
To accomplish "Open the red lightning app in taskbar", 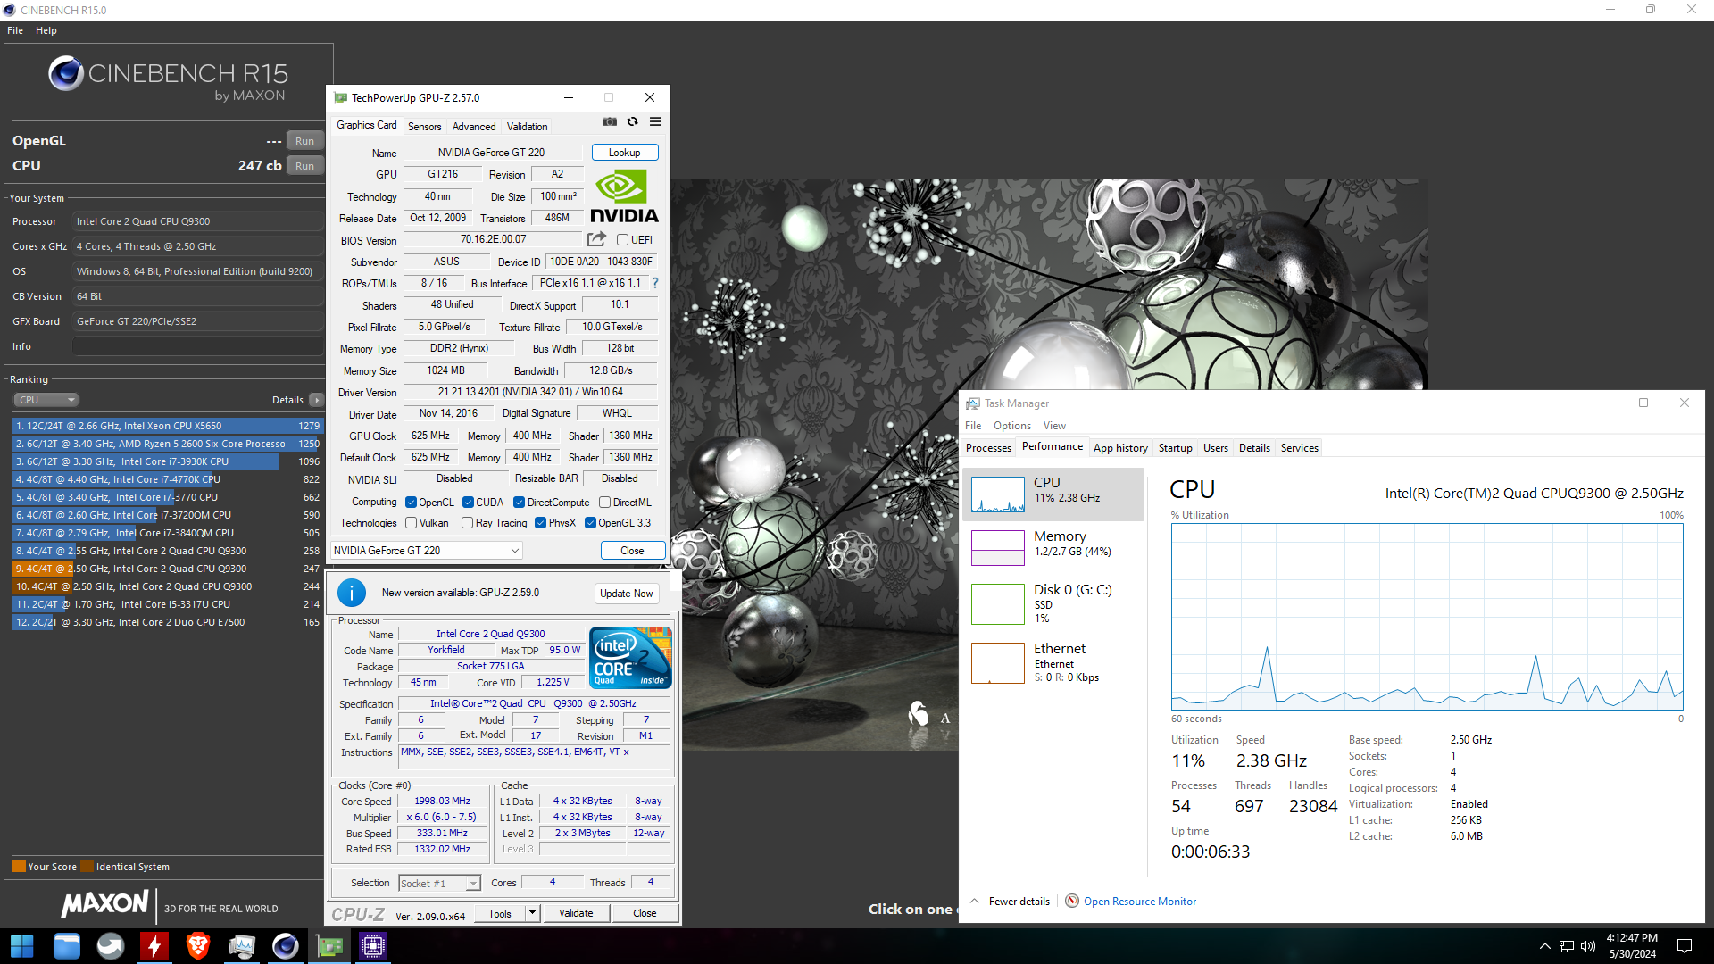I will point(154,946).
